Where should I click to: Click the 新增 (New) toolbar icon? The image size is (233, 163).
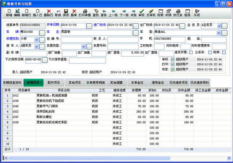coord(9,13)
